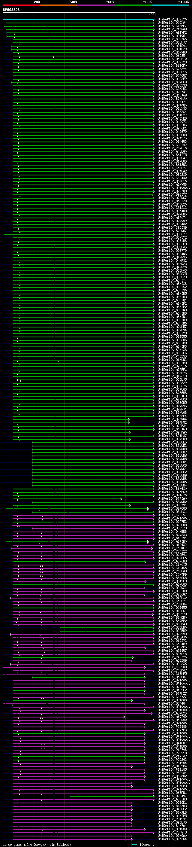The image size is (192, 847).
Task: Click the UniRef100_B3VWE5 label
Action: pyautogui.click(x=172, y=443)
